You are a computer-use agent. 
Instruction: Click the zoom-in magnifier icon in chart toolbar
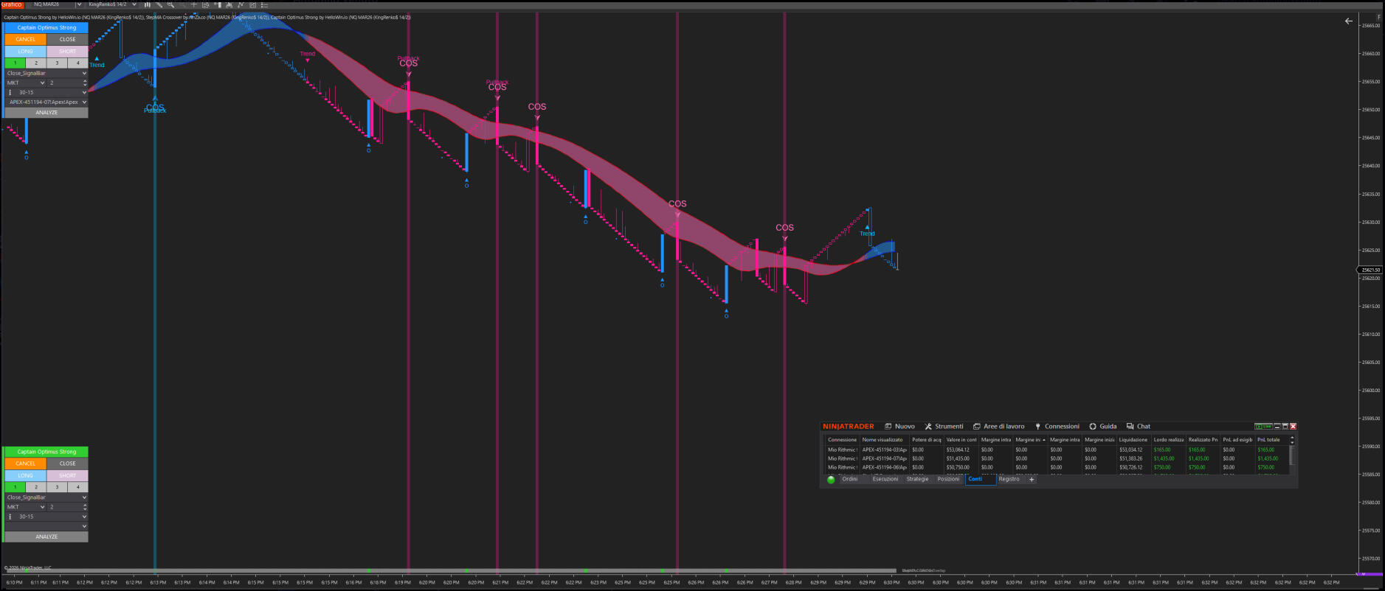(170, 4)
